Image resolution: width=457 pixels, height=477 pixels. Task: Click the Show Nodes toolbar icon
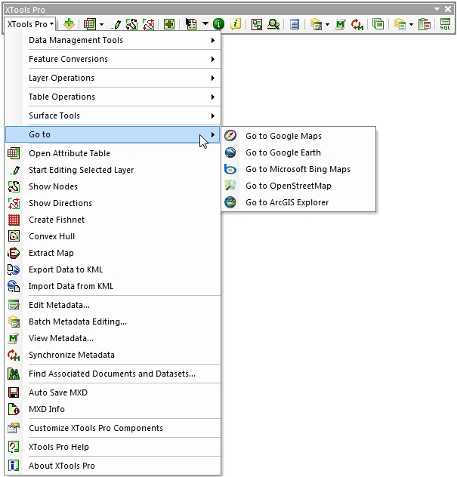pyautogui.click(x=132, y=24)
